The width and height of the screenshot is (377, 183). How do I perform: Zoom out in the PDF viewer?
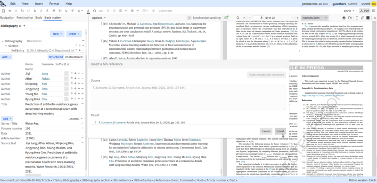tap(292, 18)
